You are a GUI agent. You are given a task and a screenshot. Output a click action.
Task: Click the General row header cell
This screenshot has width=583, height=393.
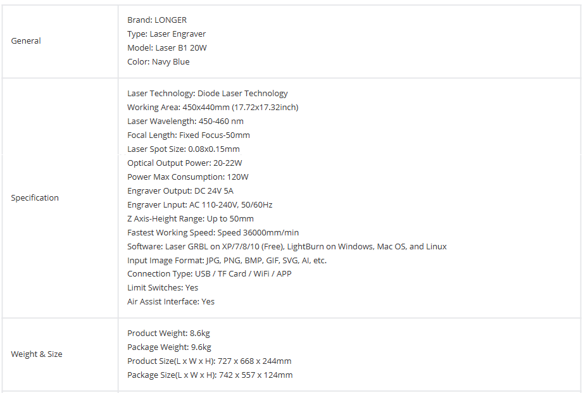(x=26, y=41)
